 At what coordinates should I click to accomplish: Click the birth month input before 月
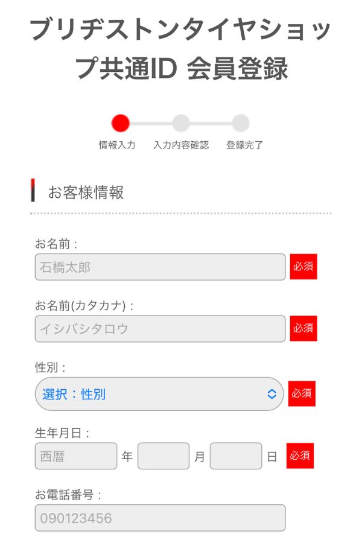coord(164,456)
